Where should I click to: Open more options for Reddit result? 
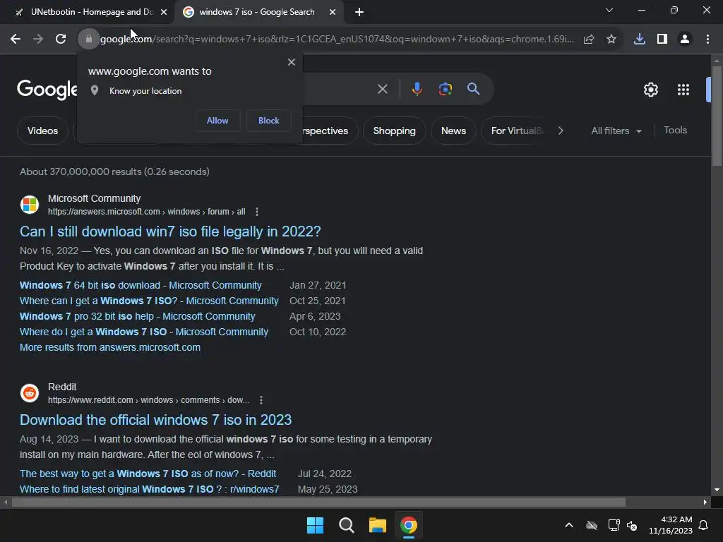click(x=261, y=400)
